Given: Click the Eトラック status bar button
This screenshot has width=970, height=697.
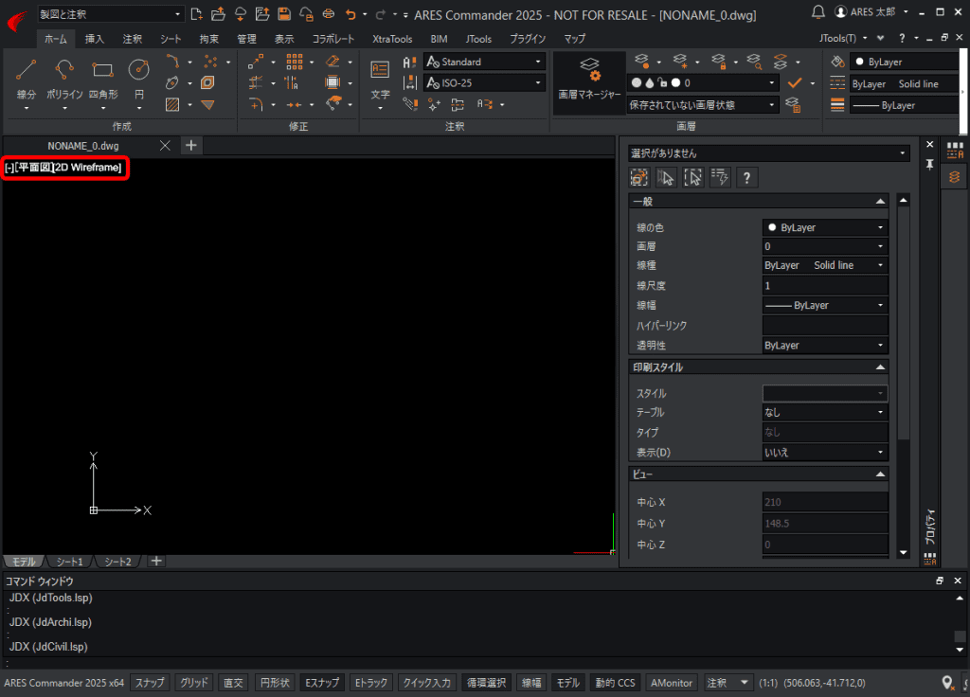Looking at the screenshot, I should click(370, 683).
